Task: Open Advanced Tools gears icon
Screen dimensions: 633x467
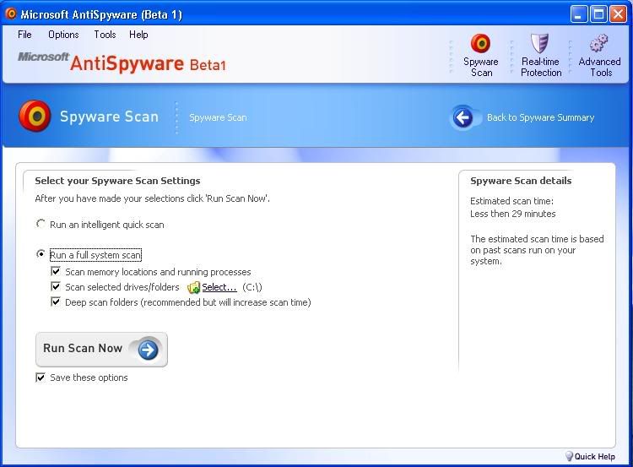Action: click(598, 43)
